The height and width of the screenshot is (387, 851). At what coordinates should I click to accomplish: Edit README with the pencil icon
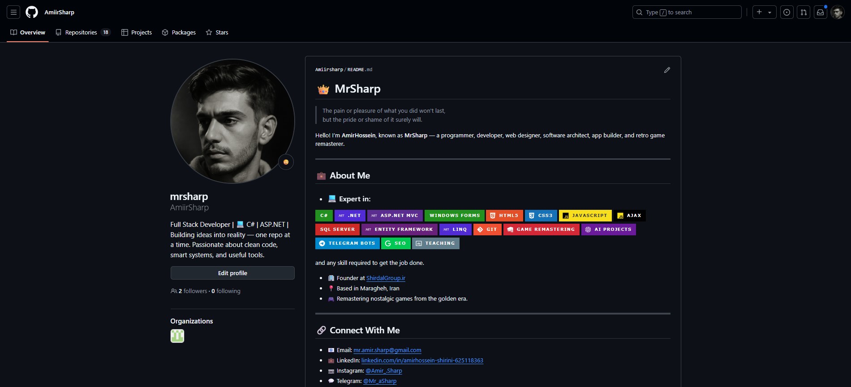click(x=667, y=70)
